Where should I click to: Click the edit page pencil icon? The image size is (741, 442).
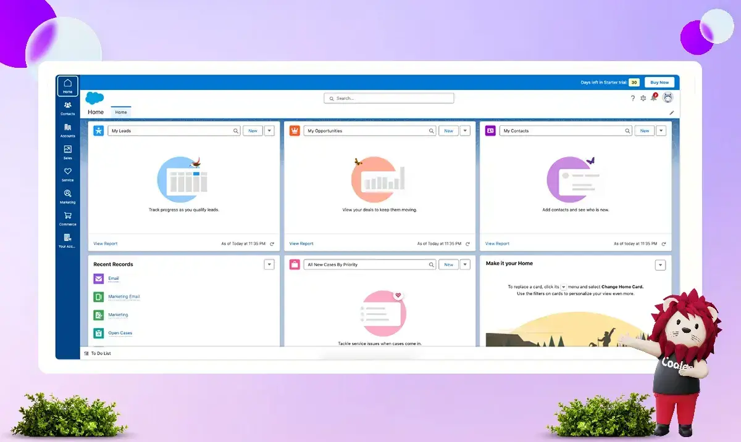[x=672, y=113]
